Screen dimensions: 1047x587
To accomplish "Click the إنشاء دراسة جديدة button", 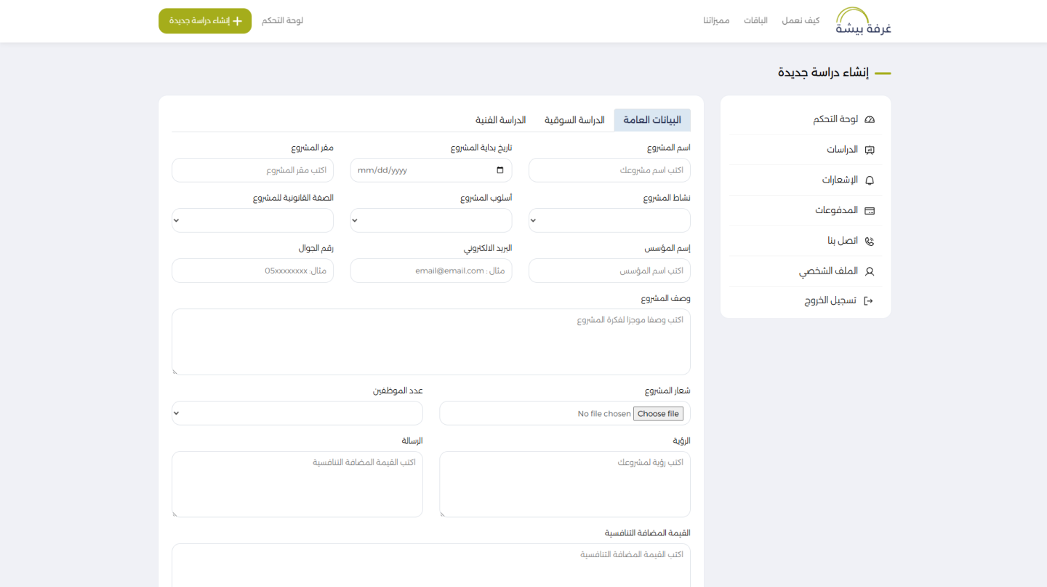I will click(x=205, y=21).
